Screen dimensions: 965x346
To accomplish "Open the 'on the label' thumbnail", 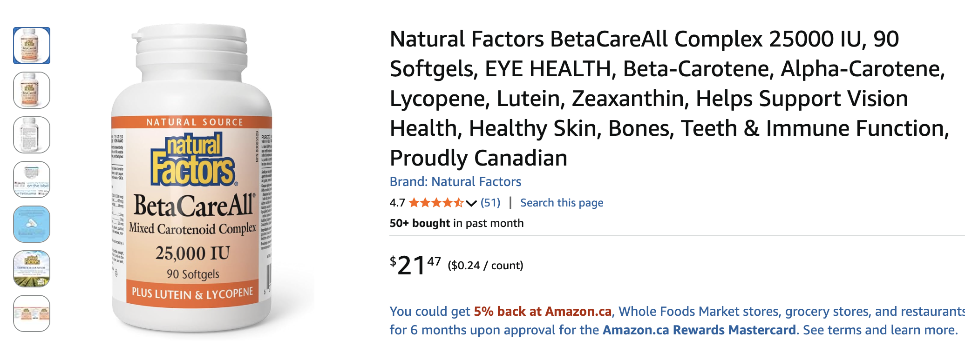I will click(x=32, y=180).
